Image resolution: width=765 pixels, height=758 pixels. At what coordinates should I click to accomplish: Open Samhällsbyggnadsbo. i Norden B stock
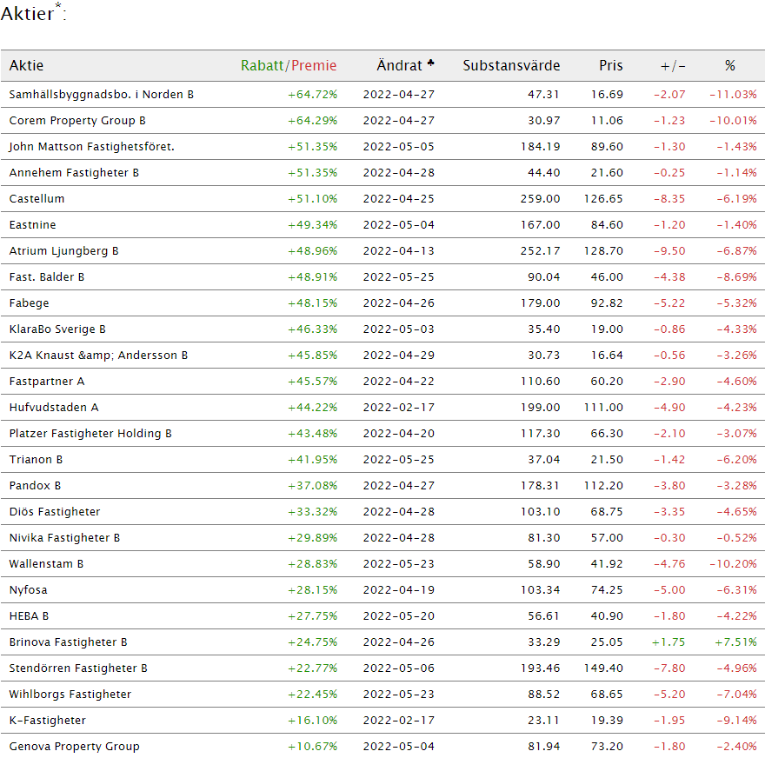(102, 95)
